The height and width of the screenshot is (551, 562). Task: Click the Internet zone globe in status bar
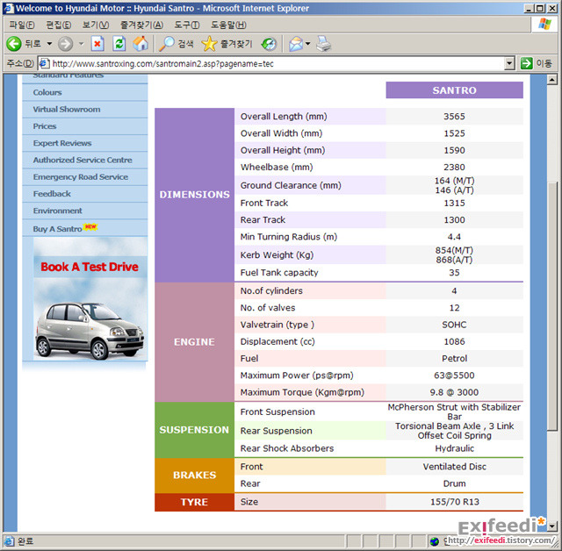coord(435,541)
